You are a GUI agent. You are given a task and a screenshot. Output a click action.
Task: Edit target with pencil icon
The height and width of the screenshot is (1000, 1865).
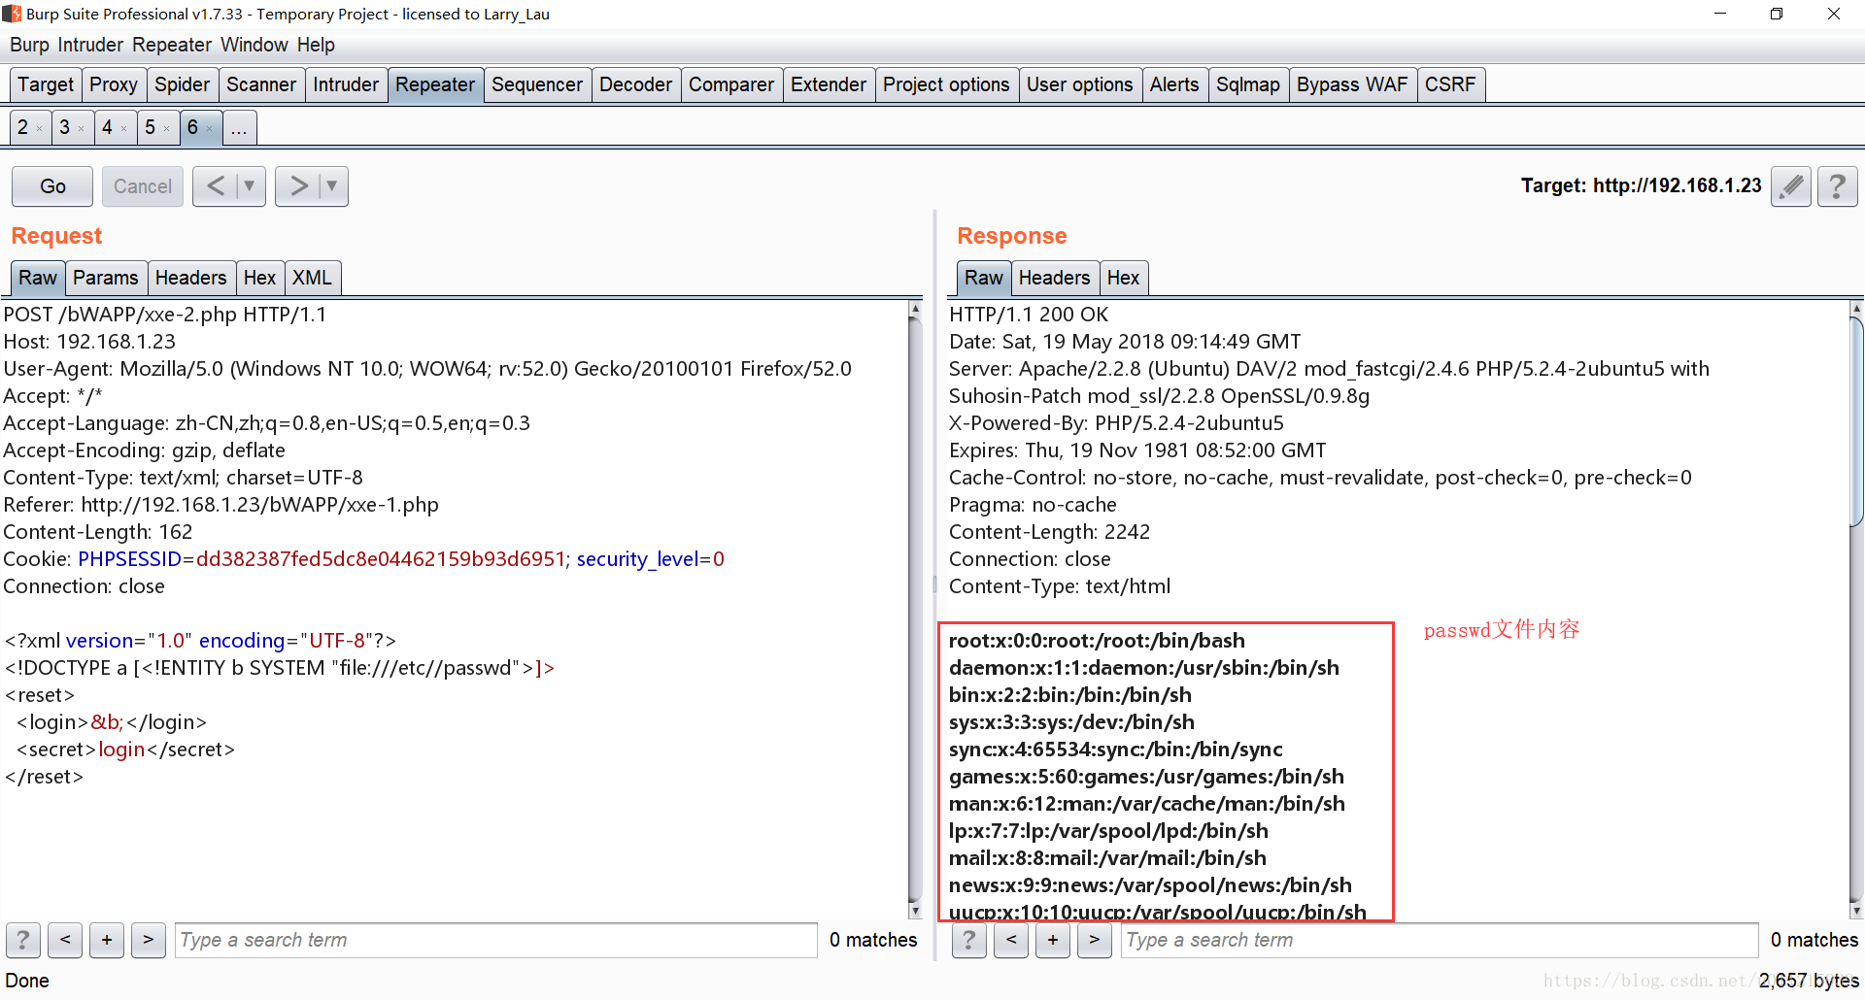pyautogui.click(x=1791, y=186)
